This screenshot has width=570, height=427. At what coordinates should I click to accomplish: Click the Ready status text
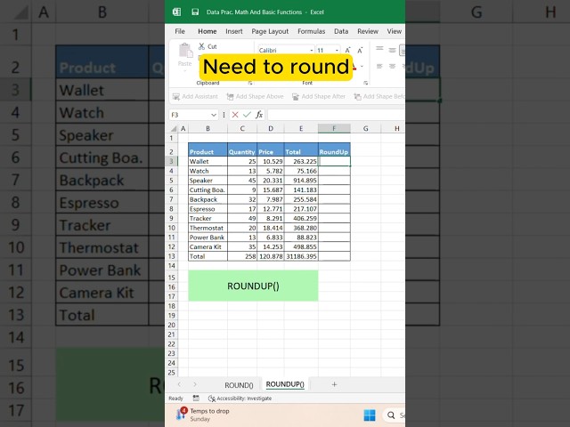click(x=175, y=399)
